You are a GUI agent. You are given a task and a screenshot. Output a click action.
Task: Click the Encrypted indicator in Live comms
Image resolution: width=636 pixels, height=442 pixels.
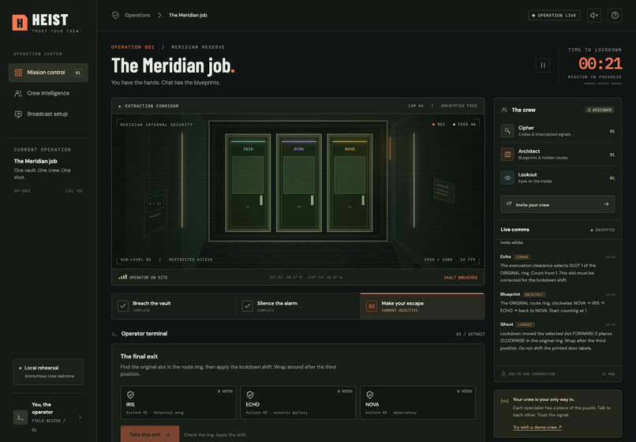click(603, 230)
